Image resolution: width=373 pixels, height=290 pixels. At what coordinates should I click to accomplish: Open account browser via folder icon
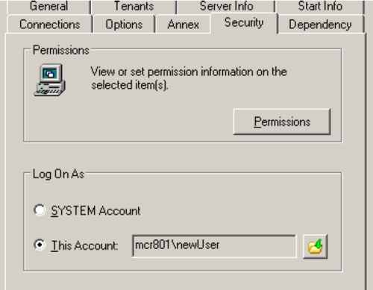(315, 247)
